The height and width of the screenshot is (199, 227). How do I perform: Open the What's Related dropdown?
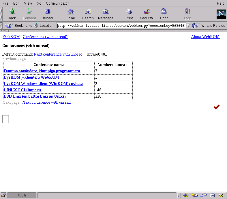[209, 26]
